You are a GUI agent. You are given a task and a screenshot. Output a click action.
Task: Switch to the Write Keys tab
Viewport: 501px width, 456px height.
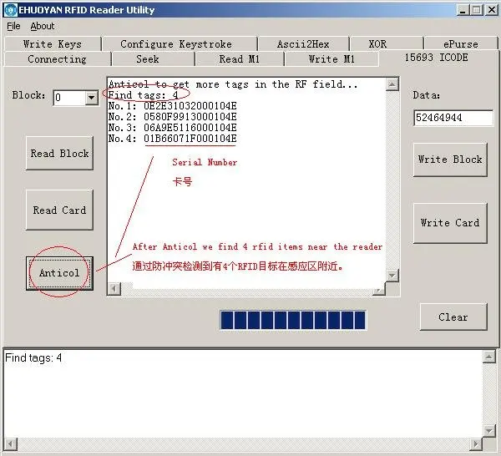53,43
